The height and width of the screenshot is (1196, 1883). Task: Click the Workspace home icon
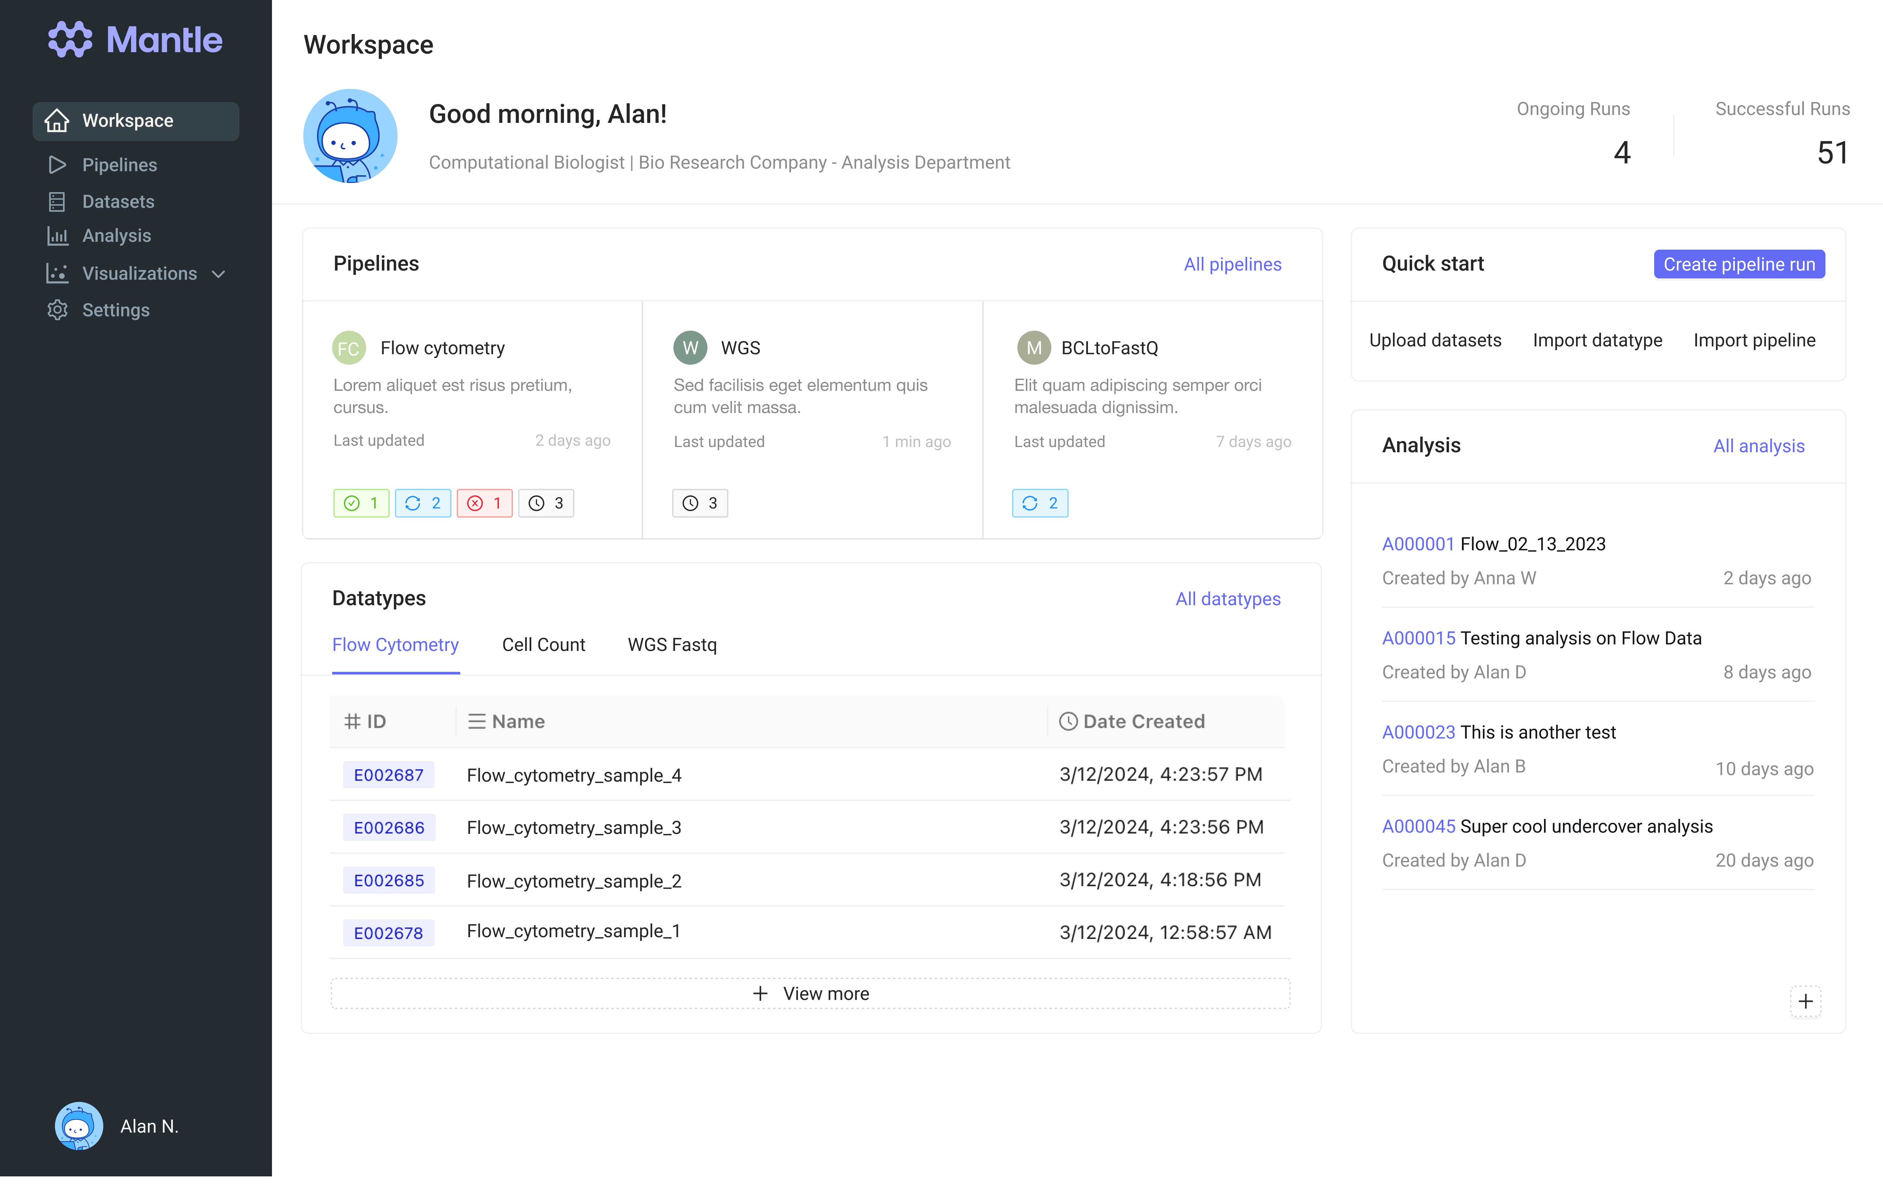(x=57, y=120)
